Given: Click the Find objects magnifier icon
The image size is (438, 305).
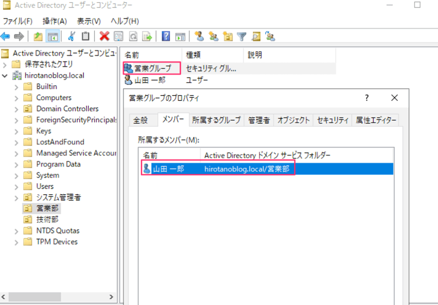Looking at the screenshot, I should (256, 36).
